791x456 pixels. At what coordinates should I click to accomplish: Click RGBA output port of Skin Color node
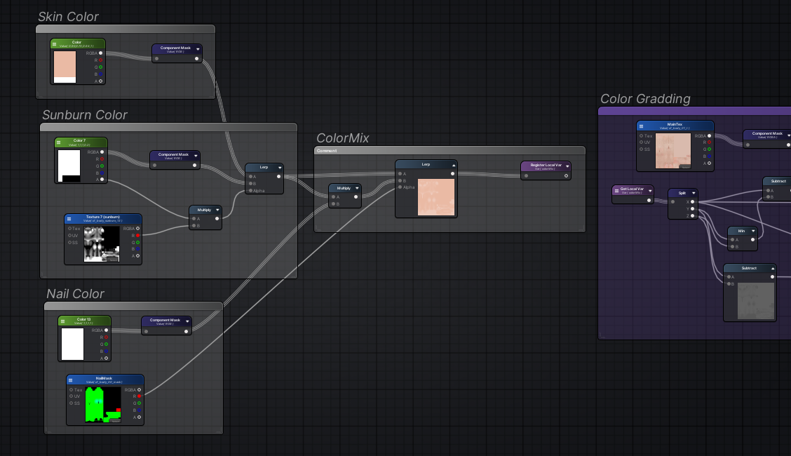[x=101, y=53]
